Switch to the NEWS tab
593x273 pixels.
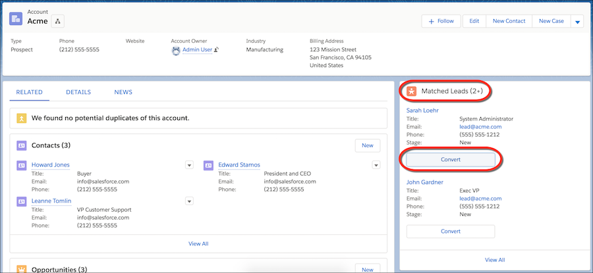point(123,92)
